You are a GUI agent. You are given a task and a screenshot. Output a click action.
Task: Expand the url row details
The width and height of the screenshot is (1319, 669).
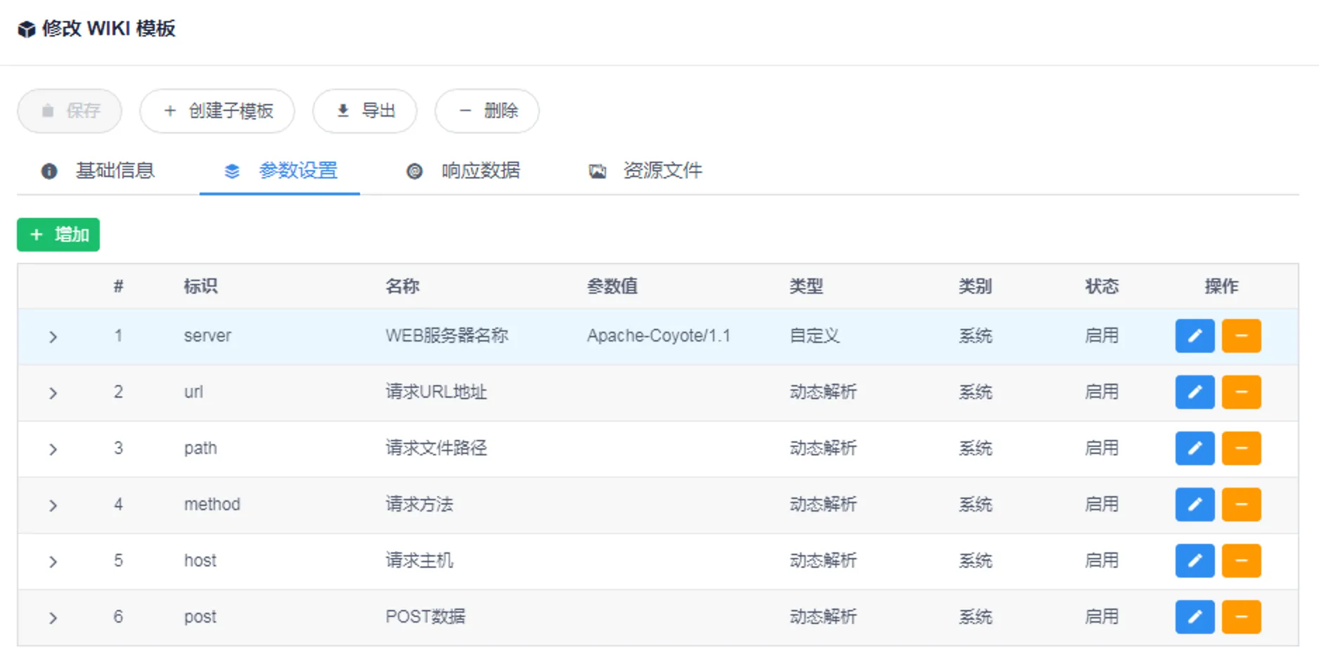53,393
